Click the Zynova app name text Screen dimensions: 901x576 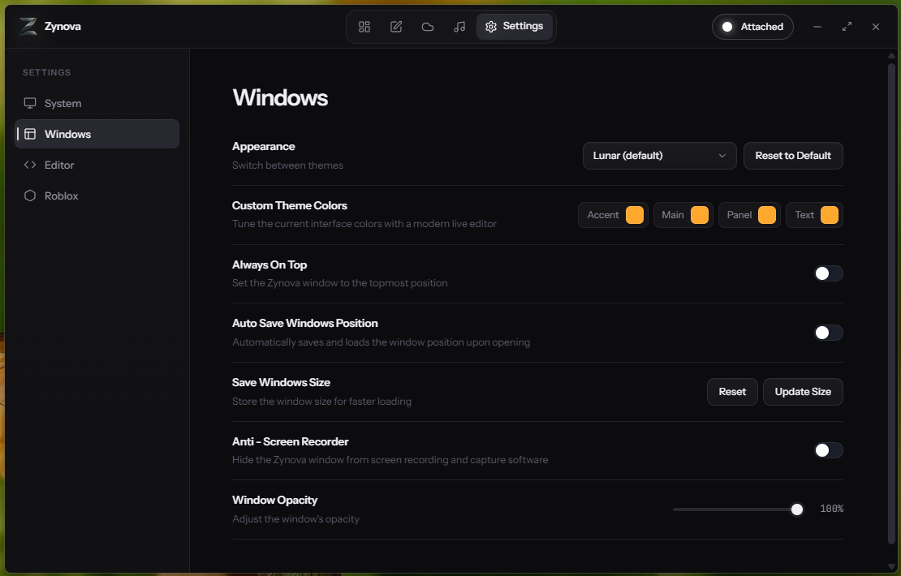click(63, 27)
